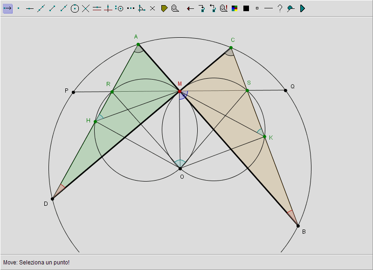Click the run macro icon

(202, 8)
